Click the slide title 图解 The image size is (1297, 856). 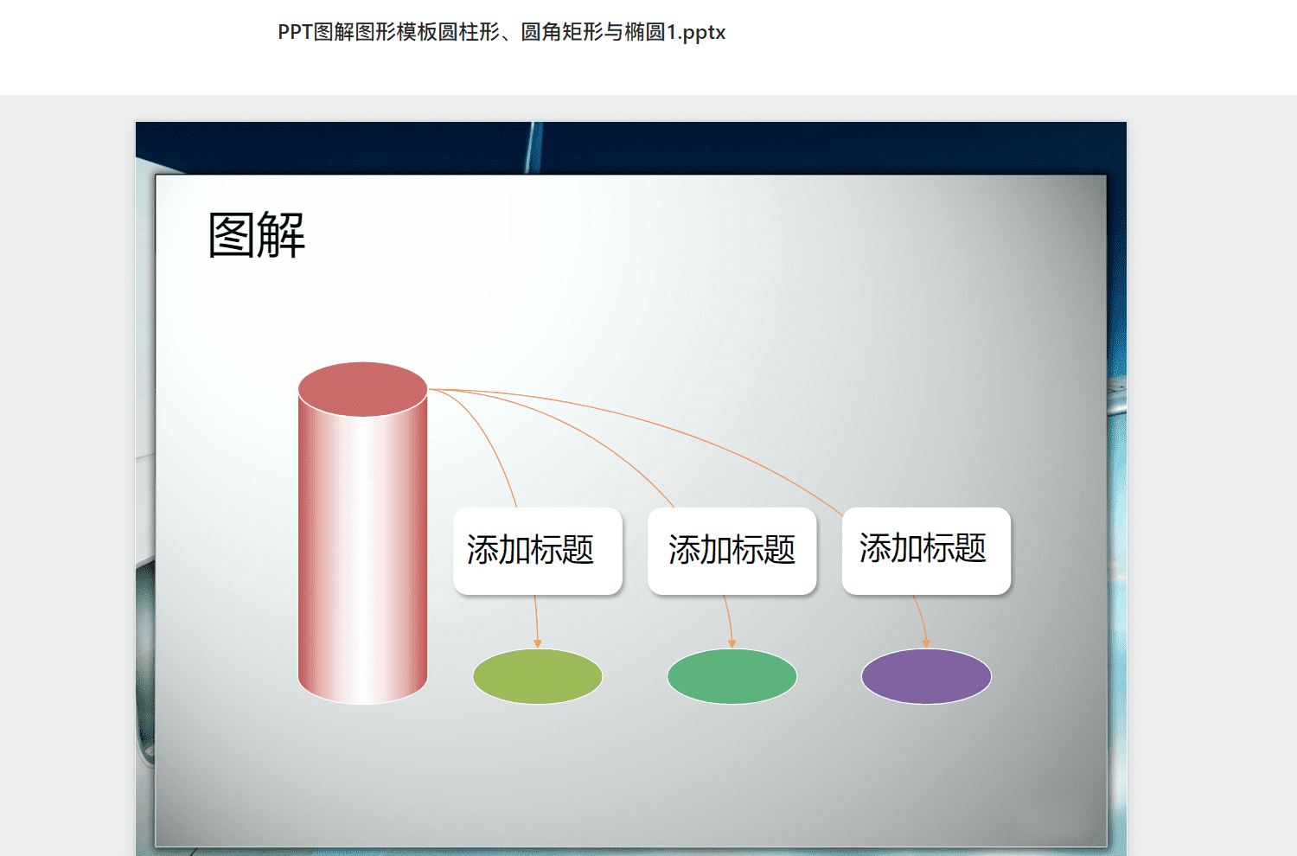[257, 235]
